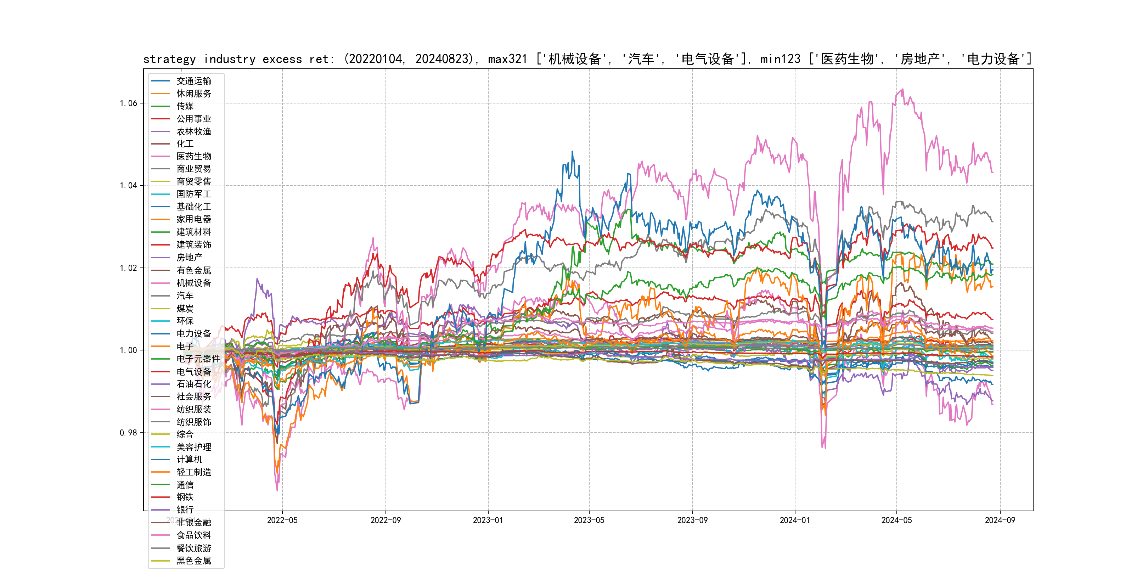Click the 医药生物 legend line swatch

(x=161, y=156)
